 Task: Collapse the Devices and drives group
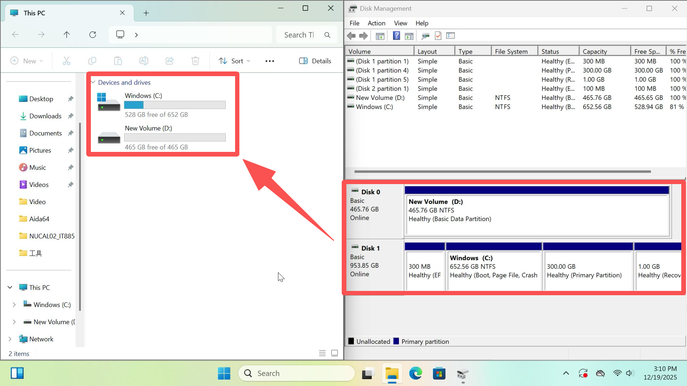pyautogui.click(x=93, y=82)
